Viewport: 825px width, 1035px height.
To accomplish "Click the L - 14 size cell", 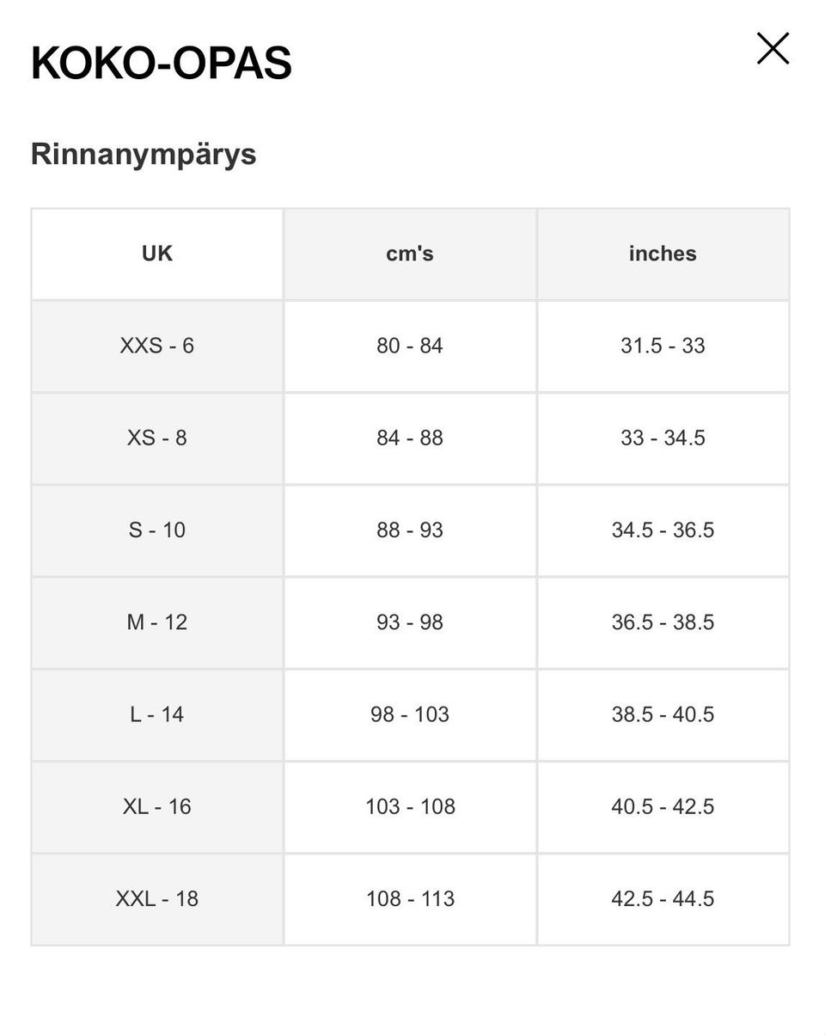I will tap(157, 714).
